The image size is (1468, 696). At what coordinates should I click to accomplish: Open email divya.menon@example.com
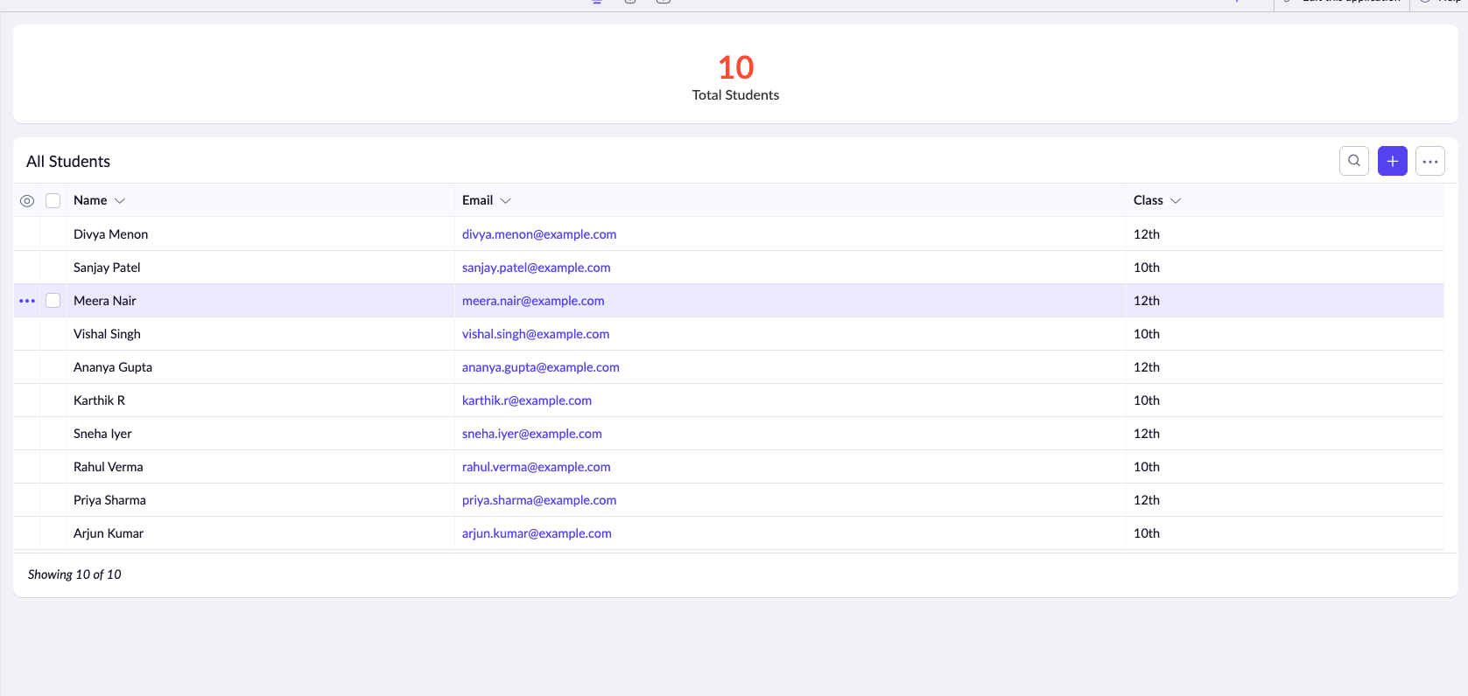[x=539, y=234]
